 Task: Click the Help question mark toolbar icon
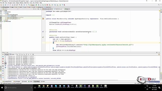(62, 5)
